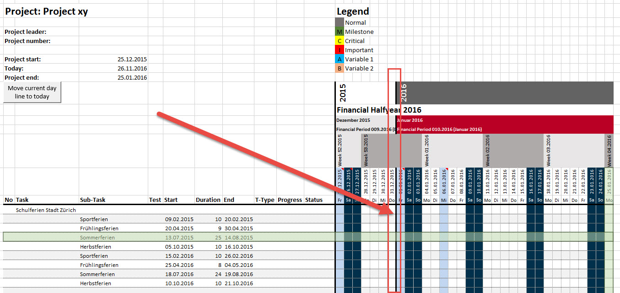Click the Important legend label
The image size is (620, 293).
click(x=359, y=50)
